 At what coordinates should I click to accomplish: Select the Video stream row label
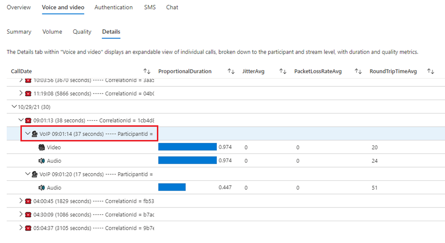tap(54, 147)
